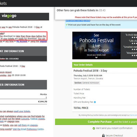Visit the Email Preference Centre link
Screen dimensions: 137x137
[x=28, y=129]
